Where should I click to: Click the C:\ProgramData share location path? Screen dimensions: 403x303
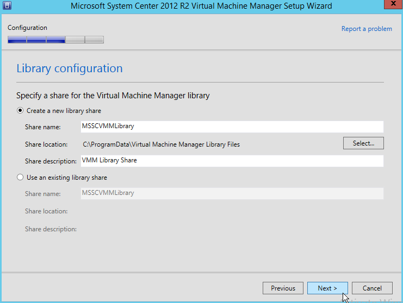point(161,144)
